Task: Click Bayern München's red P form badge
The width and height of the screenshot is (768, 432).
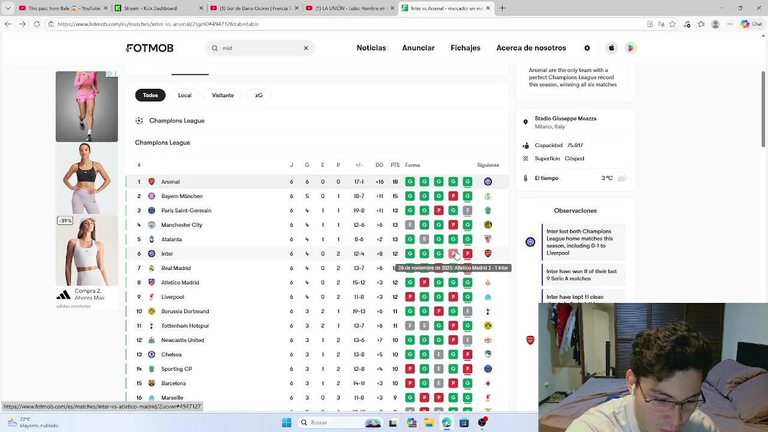Action: tap(453, 196)
